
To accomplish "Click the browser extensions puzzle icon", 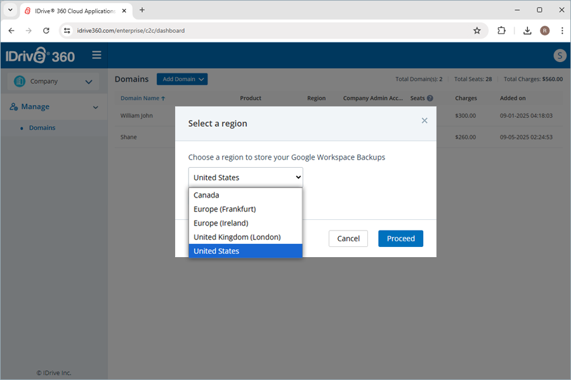I will click(502, 30).
